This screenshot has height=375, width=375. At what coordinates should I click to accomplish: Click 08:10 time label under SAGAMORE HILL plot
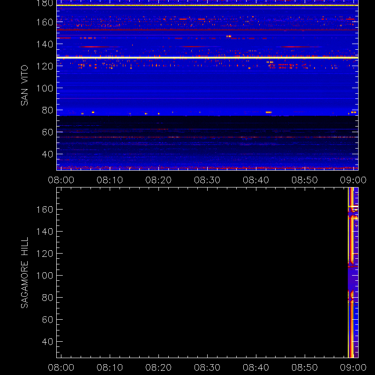110,367
